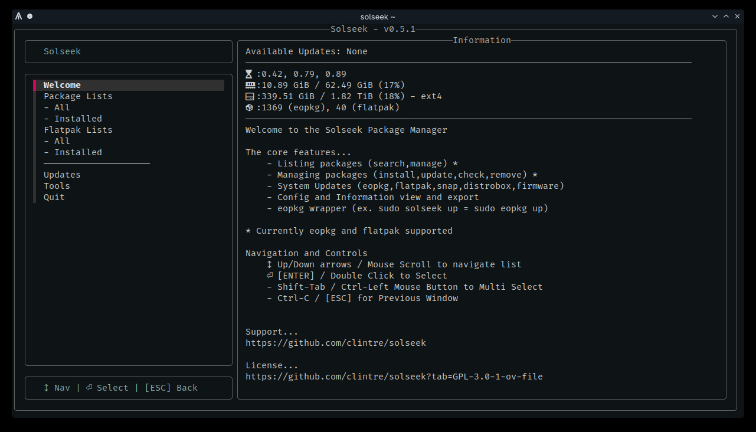The height and width of the screenshot is (432, 756).
Task: Click the pin dot icon in title bar
Action: 30,17
